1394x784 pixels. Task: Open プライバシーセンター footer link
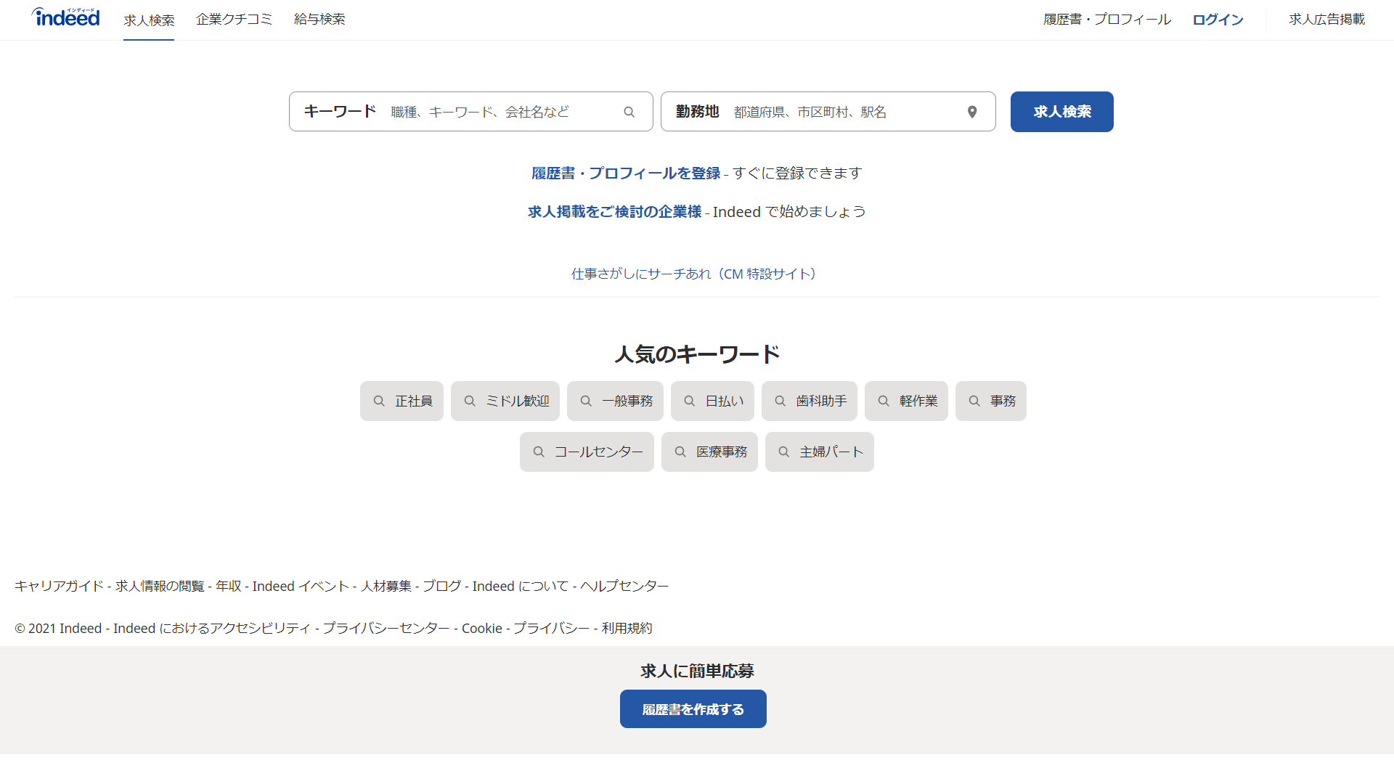click(386, 628)
